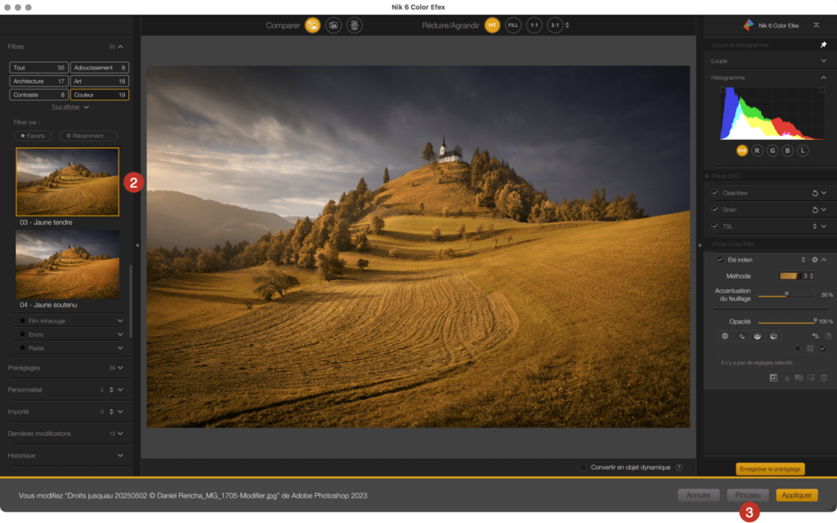Show the red (R) histogram channel
837x523 pixels.
[x=757, y=150]
